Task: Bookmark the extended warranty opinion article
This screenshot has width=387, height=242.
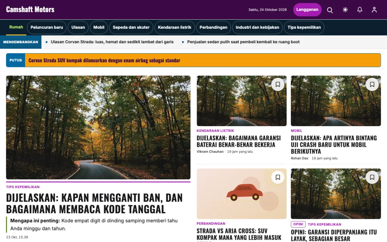Action: coord(372,177)
